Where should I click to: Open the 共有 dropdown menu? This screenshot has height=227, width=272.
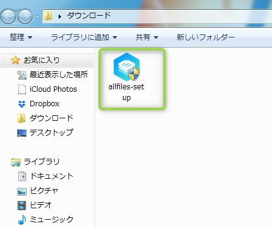tap(147, 37)
